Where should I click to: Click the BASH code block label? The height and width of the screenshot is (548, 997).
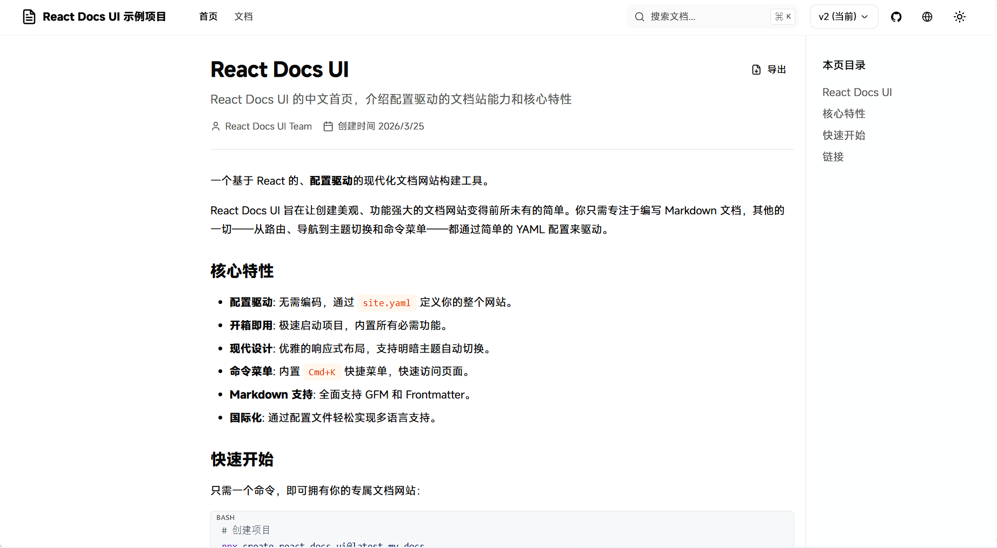pyautogui.click(x=225, y=518)
